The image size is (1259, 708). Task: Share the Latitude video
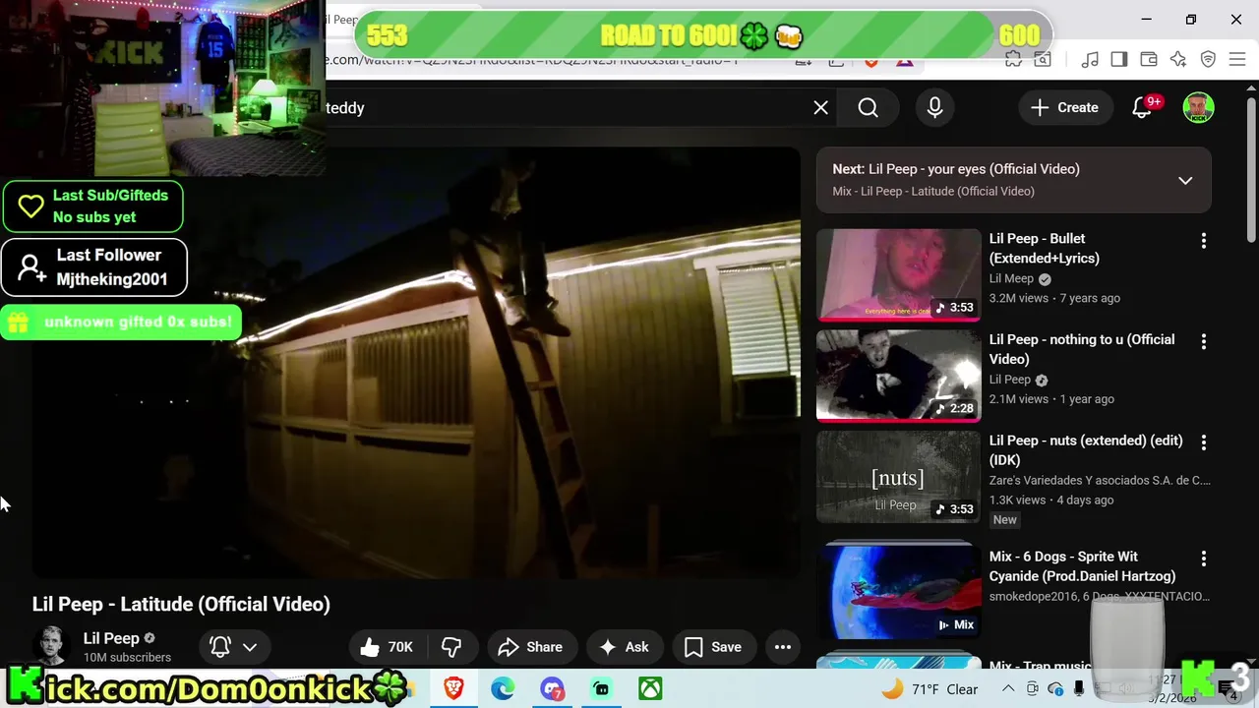(x=530, y=647)
